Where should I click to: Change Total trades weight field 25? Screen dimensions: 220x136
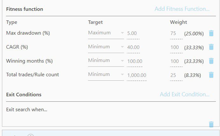[176, 75]
